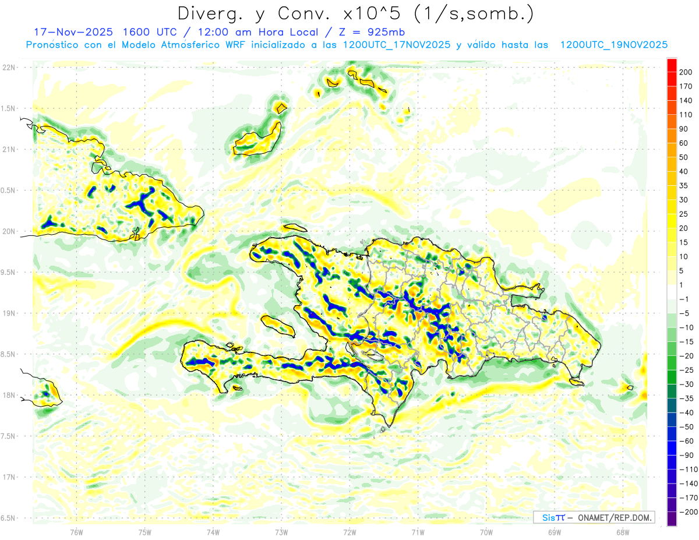Click the colorbar value '170'
Viewport: 699px width, 540px height.
[x=685, y=86]
